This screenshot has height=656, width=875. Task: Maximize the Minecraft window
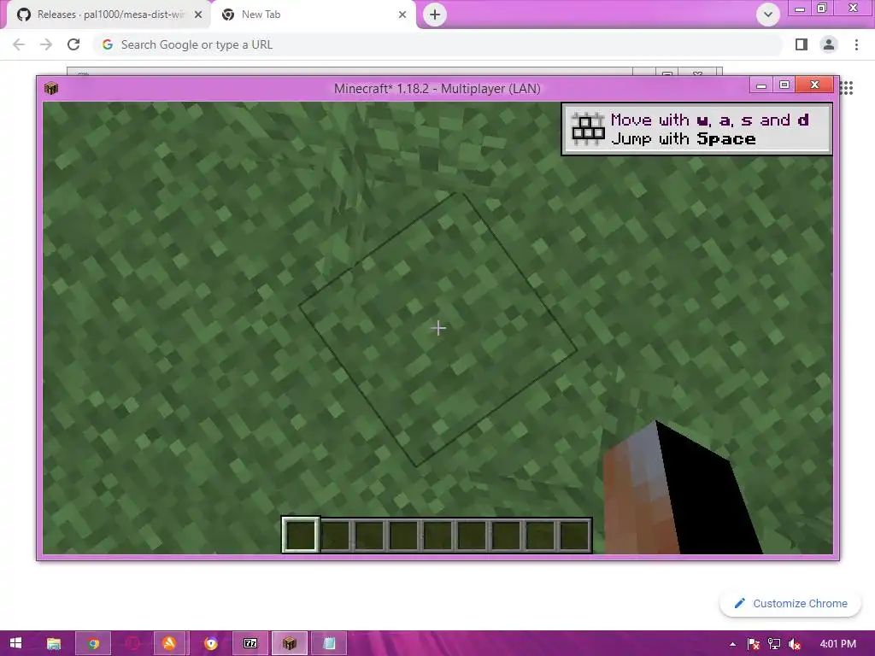[784, 85]
